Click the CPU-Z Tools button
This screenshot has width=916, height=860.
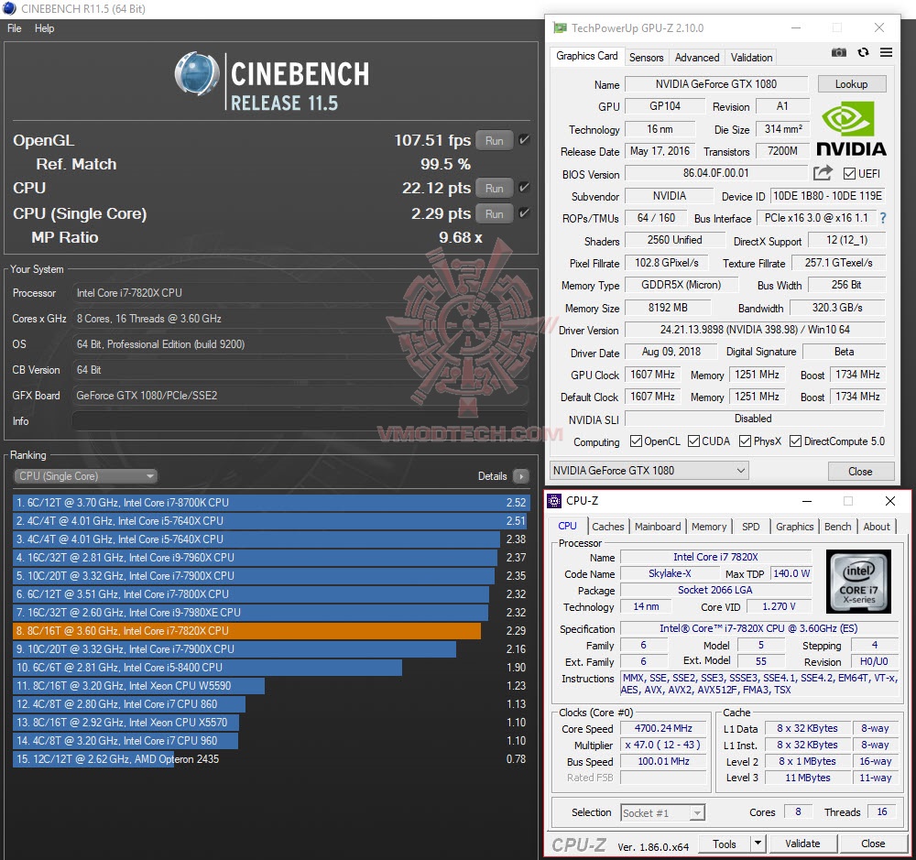724,844
